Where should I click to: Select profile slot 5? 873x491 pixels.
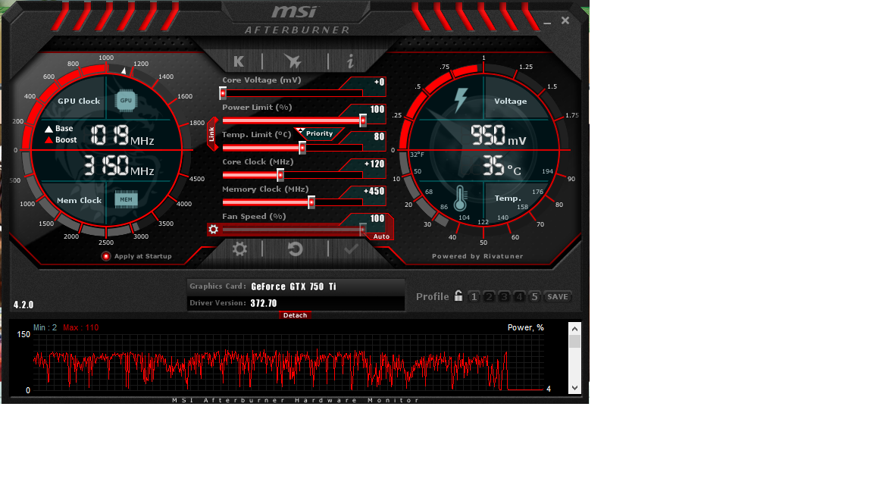click(x=534, y=297)
